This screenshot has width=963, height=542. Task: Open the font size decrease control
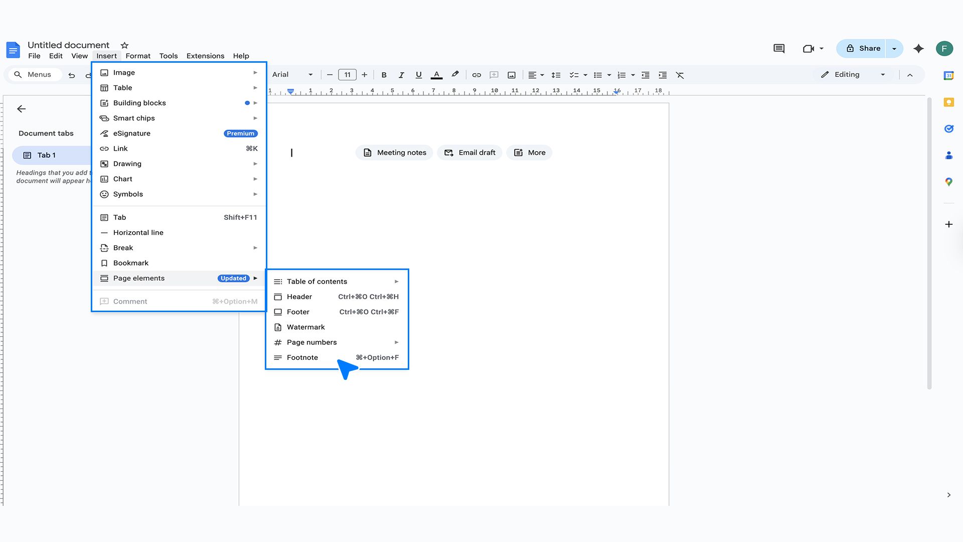click(330, 75)
